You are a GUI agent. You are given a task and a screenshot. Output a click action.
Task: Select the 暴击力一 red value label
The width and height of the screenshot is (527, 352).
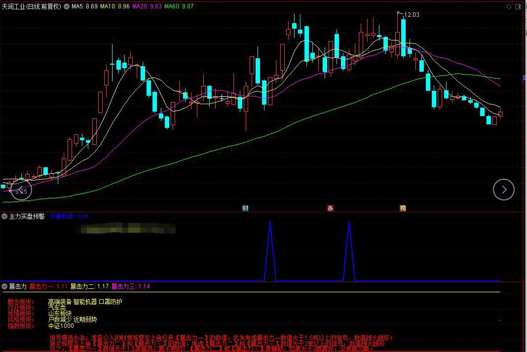coord(48,286)
